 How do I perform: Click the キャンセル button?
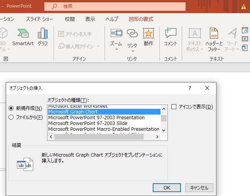point(199,188)
